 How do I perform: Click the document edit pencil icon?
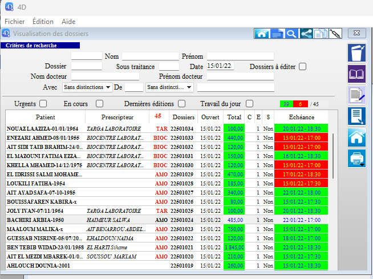356,95
